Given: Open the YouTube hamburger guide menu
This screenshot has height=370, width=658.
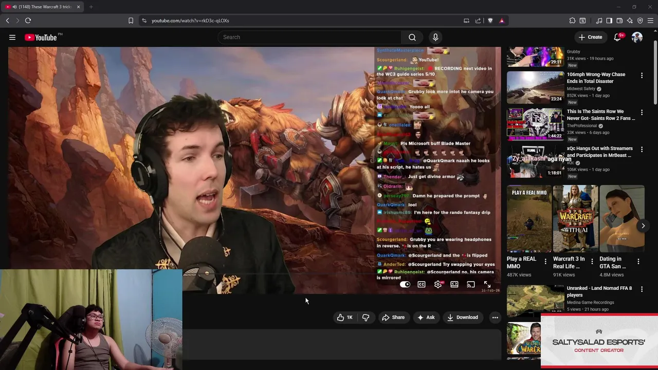Looking at the screenshot, I should pyautogui.click(x=12, y=37).
